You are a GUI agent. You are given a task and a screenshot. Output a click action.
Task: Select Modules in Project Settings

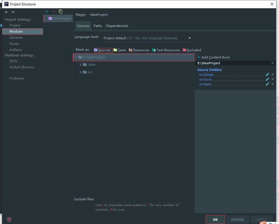[22, 31]
